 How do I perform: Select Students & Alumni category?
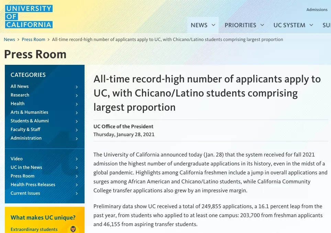(30, 121)
